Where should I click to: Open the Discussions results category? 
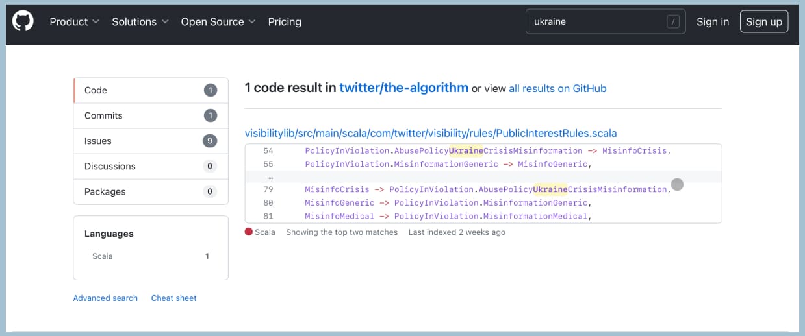pos(150,166)
